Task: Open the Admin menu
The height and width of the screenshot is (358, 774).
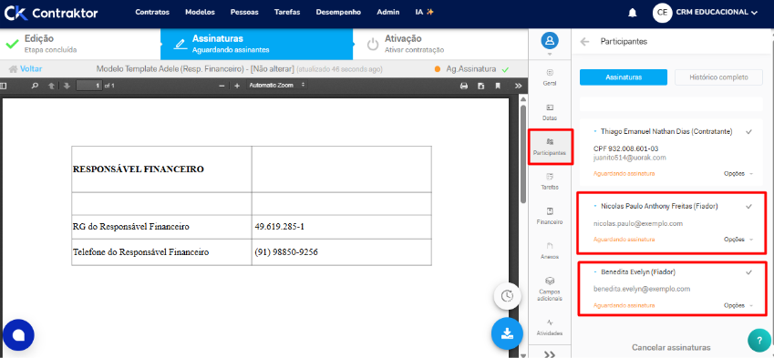Action: pos(388,13)
